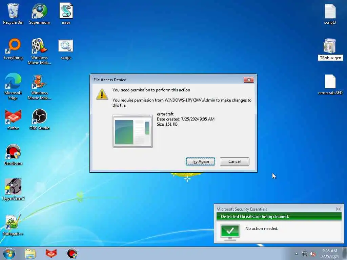
Task: Click the green checkmark monitor in Security Essentials
Action: coord(230,232)
